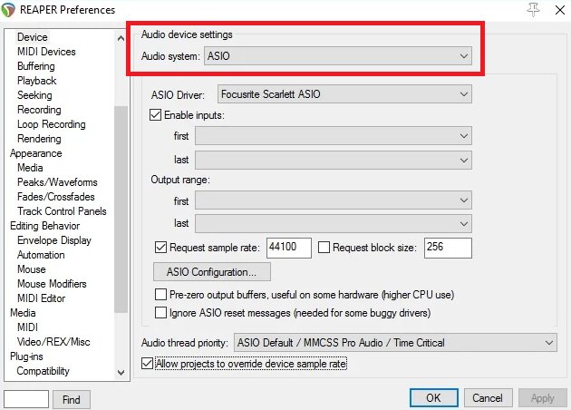Screen dimensions: 571x410
Task: Open the last output range dropdown
Action: click(x=334, y=223)
